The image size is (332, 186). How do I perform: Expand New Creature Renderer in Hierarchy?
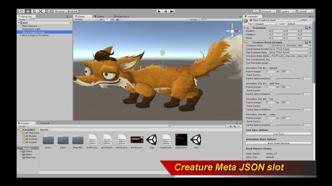(21, 35)
